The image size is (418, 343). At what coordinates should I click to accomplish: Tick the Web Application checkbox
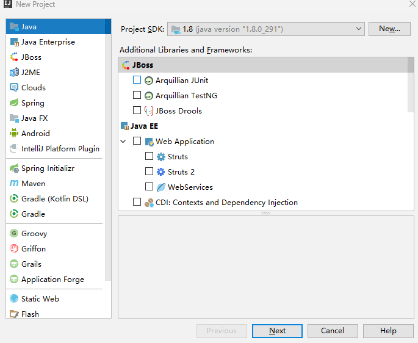[x=137, y=140]
